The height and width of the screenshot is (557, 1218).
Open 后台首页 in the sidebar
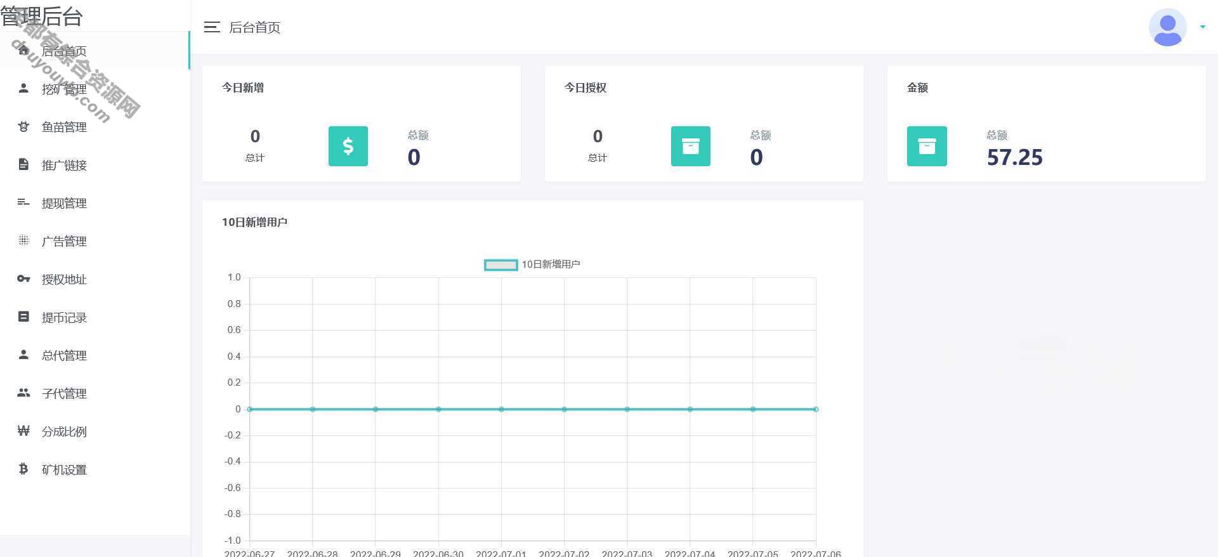coord(95,51)
